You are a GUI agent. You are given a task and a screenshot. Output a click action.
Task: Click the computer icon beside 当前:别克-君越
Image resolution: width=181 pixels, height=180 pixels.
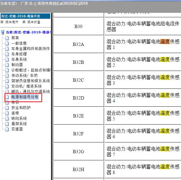coord(3,32)
